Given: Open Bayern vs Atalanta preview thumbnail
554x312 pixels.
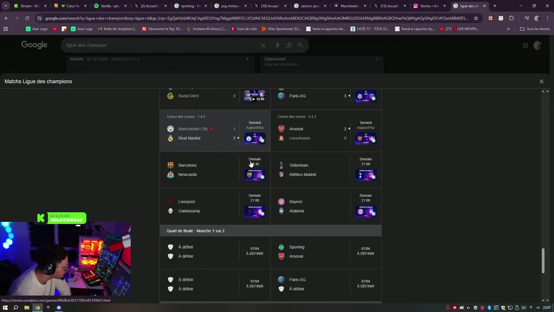Looking at the screenshot, I should tap(365, 211).
